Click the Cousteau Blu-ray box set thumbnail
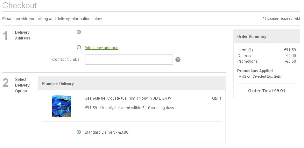Screen dimensions: 304x148 61,106
